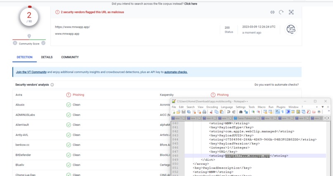
Task: Switch to the 'new 1' Notepad++ tab
Action: click(x=178, y=118)
